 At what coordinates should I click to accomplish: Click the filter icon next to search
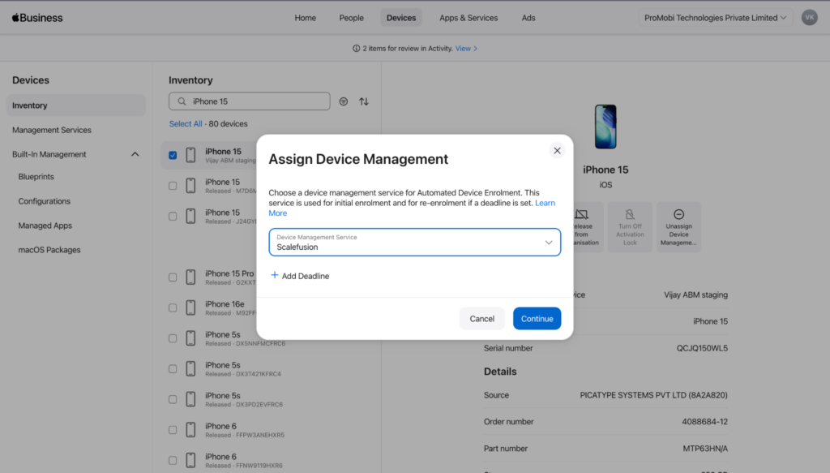point(344,101)
